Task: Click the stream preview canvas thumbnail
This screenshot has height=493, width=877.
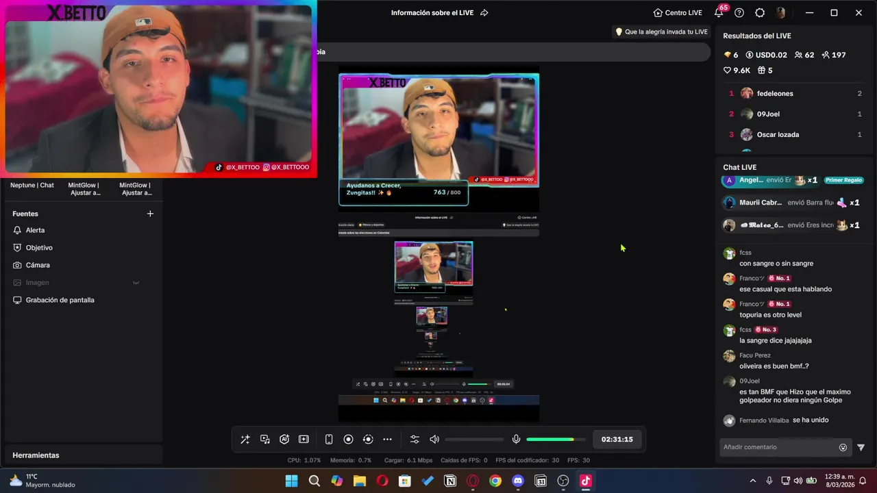Action: click(x=438, y=243)
